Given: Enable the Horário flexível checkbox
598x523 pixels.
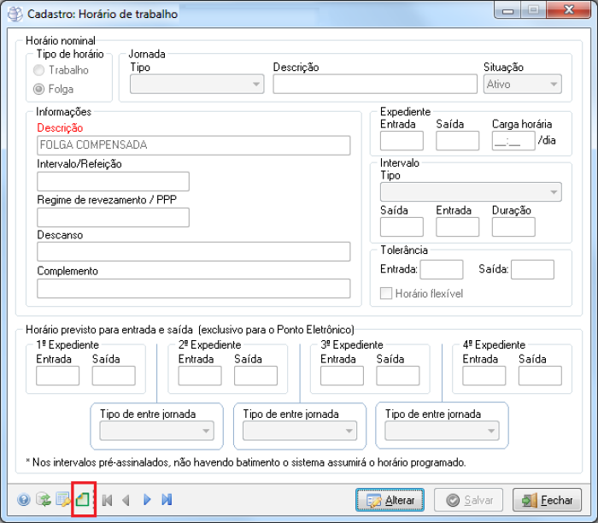Looking at the screenshot, I should click(x=386, y=293).
